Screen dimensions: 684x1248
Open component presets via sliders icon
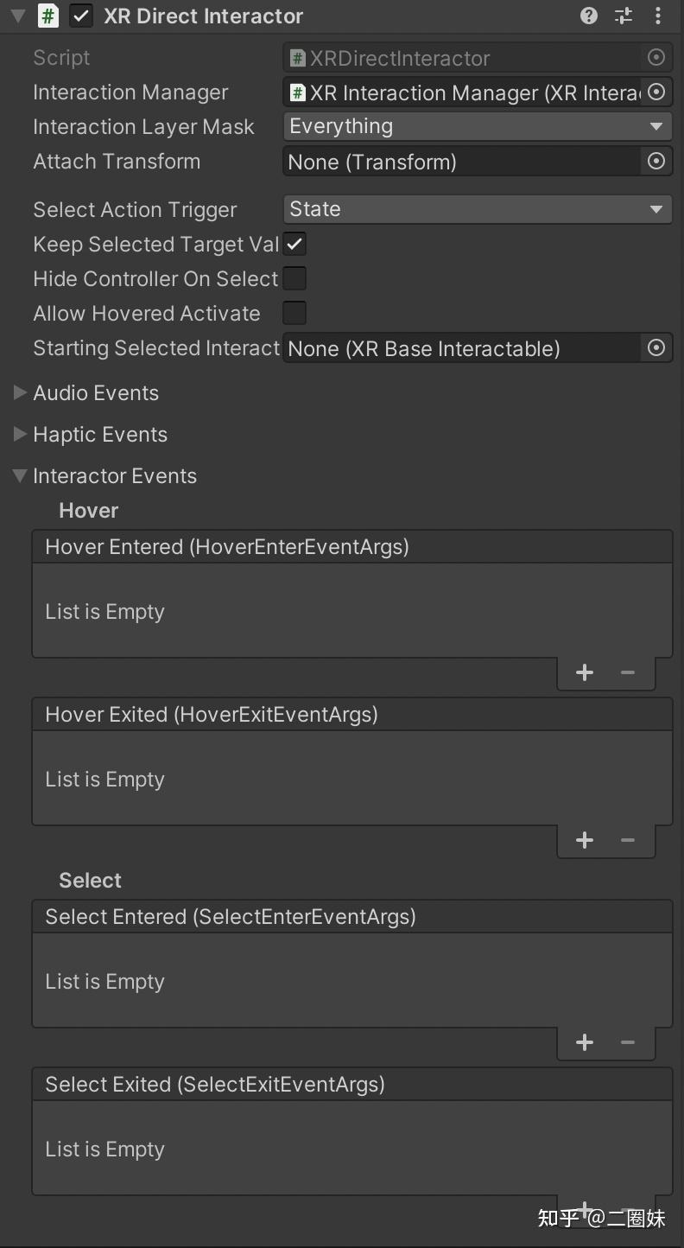click(623, 15)
